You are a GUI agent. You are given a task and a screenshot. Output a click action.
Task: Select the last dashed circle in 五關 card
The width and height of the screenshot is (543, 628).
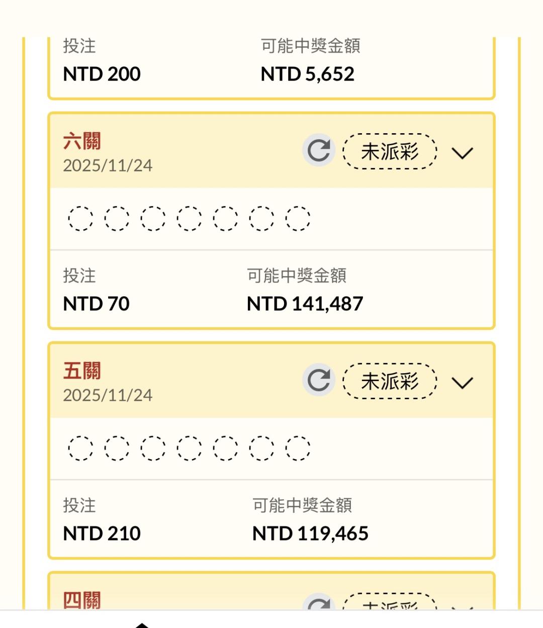298,448
